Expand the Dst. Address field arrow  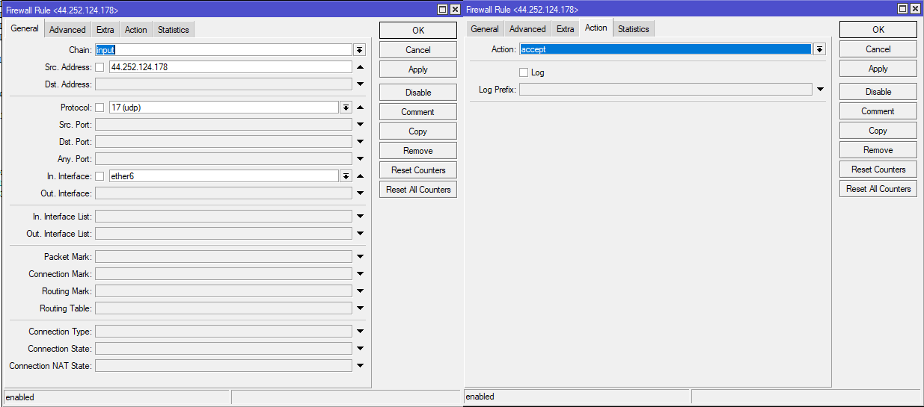pos(360,84)
